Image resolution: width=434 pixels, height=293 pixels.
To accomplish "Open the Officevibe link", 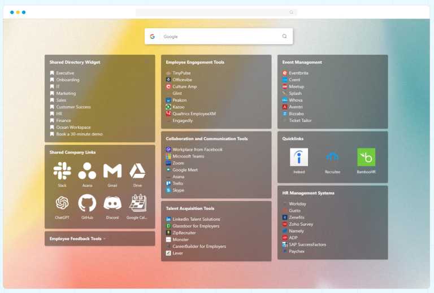I will tap(183, 80).
